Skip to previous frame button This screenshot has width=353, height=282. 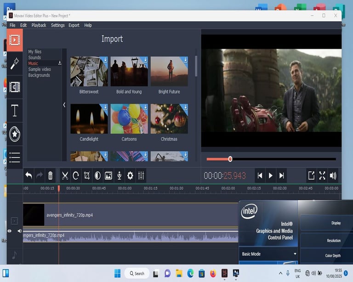260,175
